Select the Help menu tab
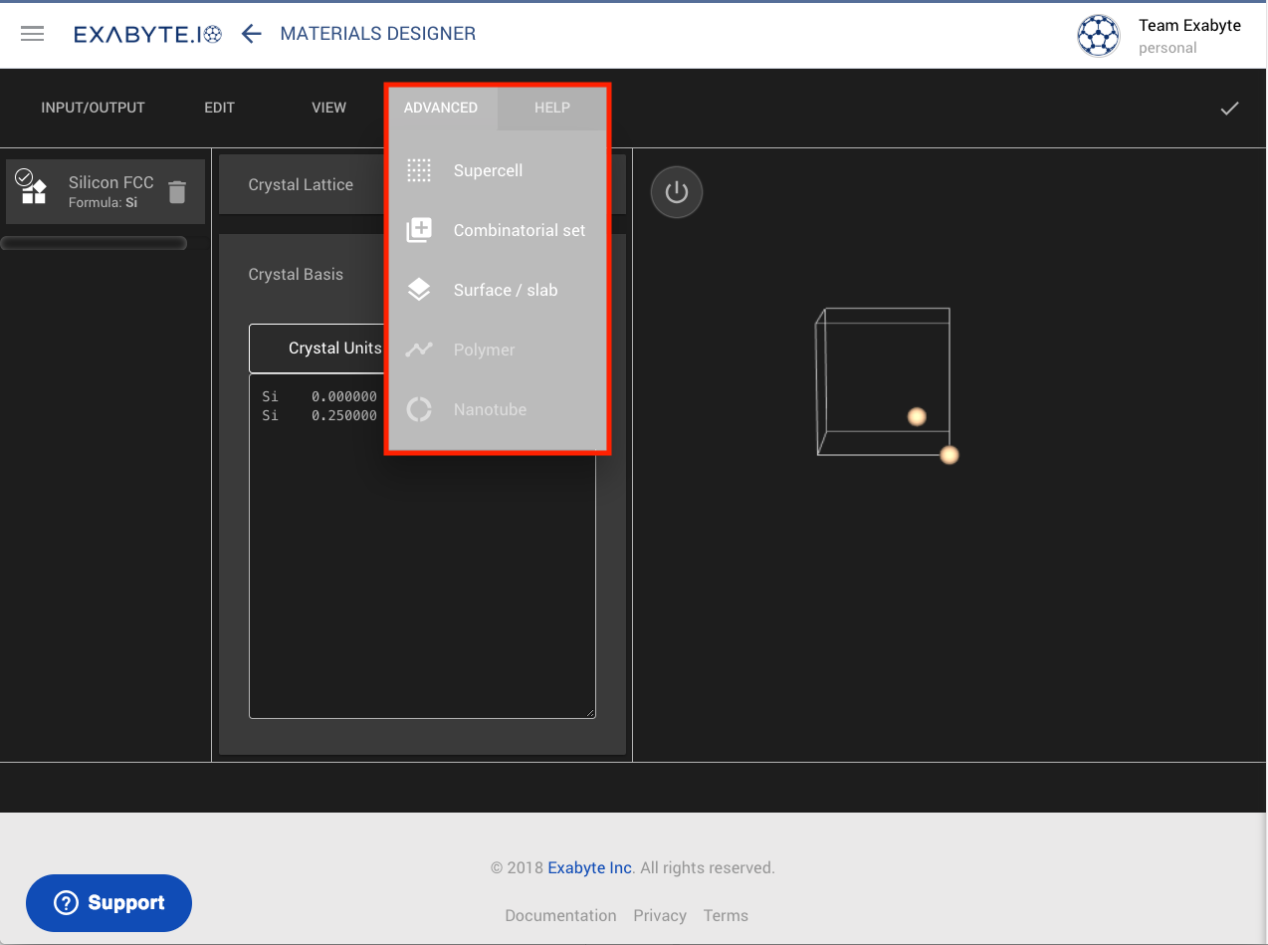Screen dimensions: 1268x945 pos(551,108)
